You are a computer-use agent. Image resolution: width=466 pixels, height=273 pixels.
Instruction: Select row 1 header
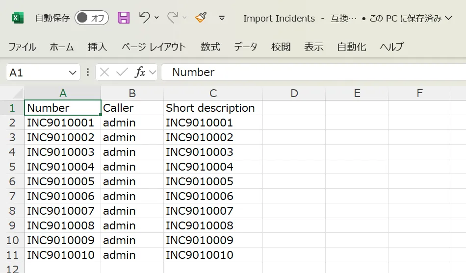[x=12, y=108]
